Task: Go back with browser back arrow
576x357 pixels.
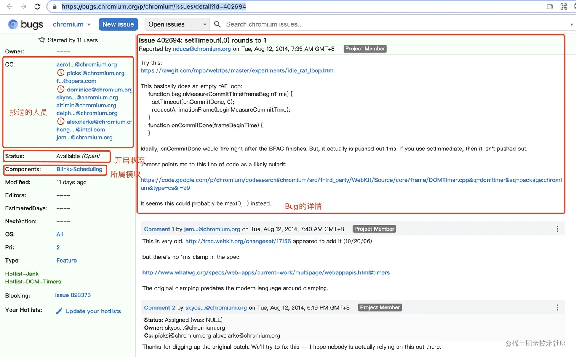Action: tap(10, 6)
